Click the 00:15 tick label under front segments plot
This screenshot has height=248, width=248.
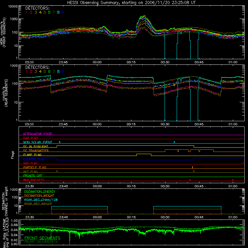(131, 62)
